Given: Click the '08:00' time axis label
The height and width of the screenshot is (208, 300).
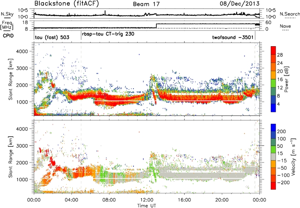Looking at the screenshot, I should pos(109,200).
